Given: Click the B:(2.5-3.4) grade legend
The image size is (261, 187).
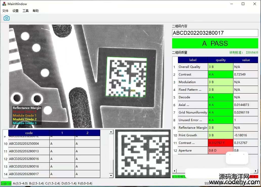Looking at the screenshot, I should click(36, 183).
